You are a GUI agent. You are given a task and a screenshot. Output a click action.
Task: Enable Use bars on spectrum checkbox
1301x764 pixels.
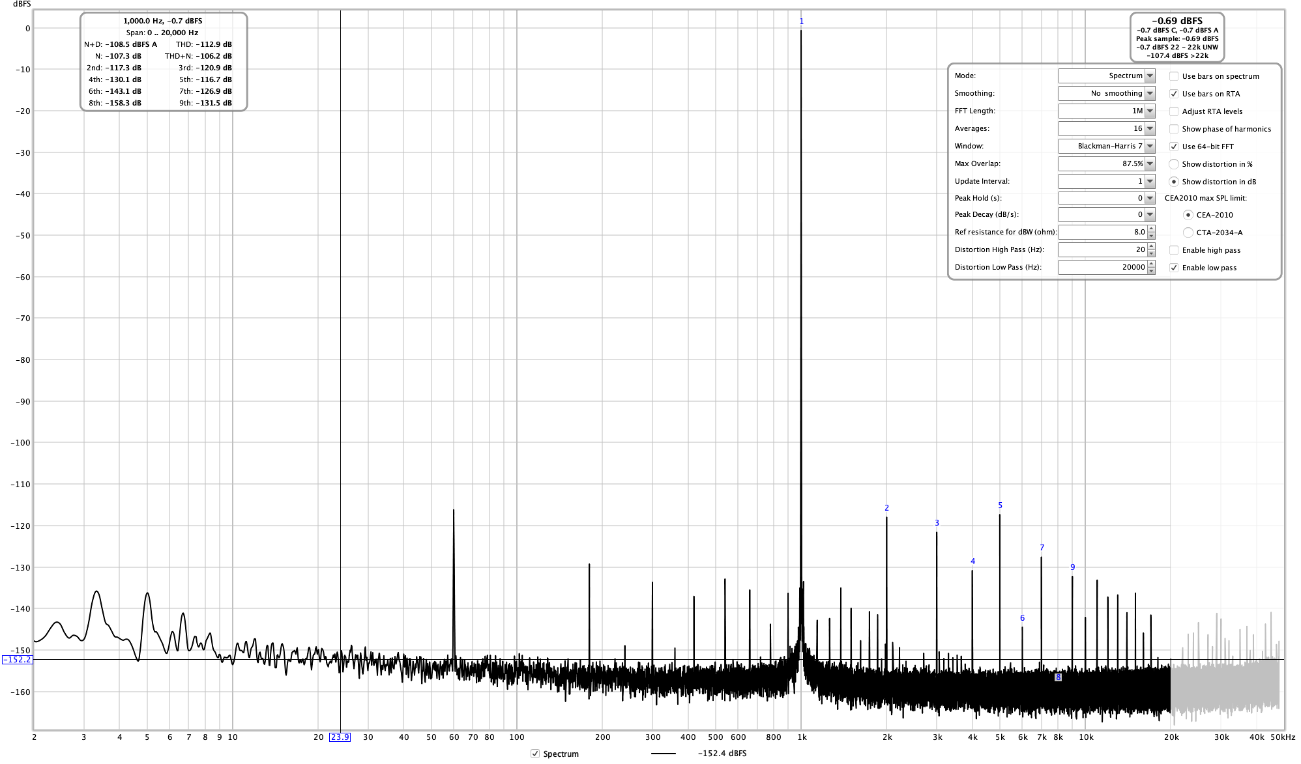point(1174,76)
